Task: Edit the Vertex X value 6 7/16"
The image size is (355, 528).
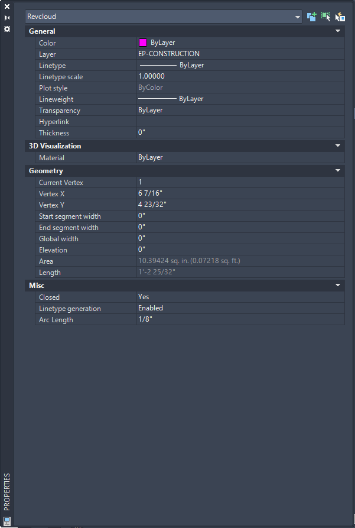Action: coord(240,193)
